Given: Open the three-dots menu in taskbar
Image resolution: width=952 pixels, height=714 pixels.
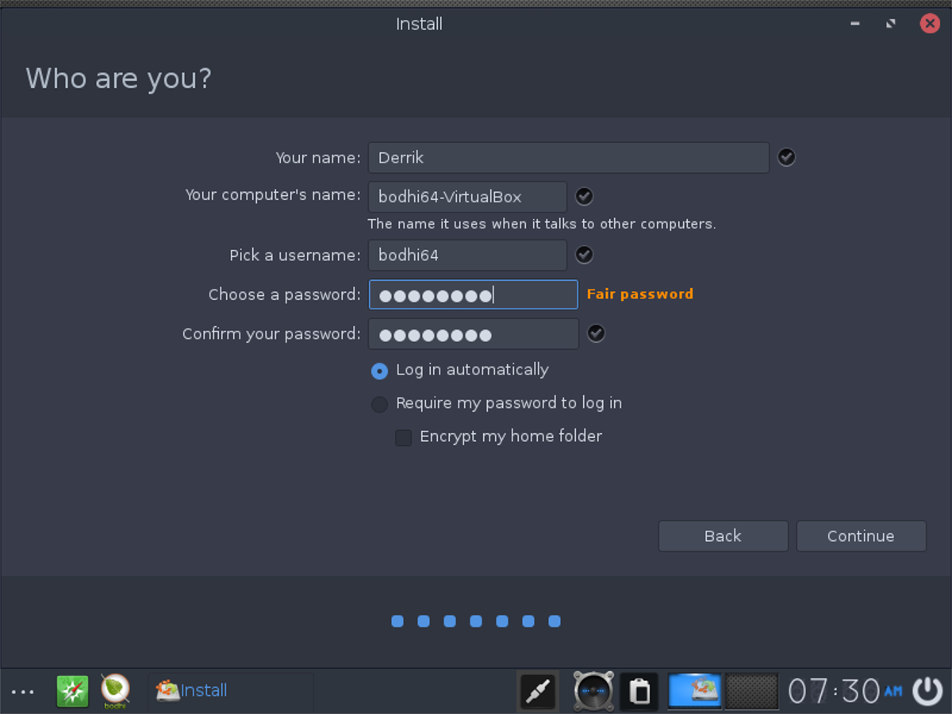Looking at the screenshot, I should 23,692.
